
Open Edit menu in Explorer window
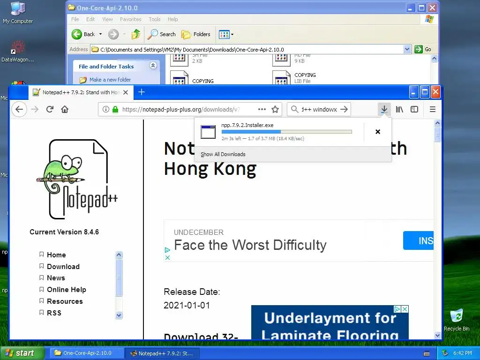tap(90, 19)
